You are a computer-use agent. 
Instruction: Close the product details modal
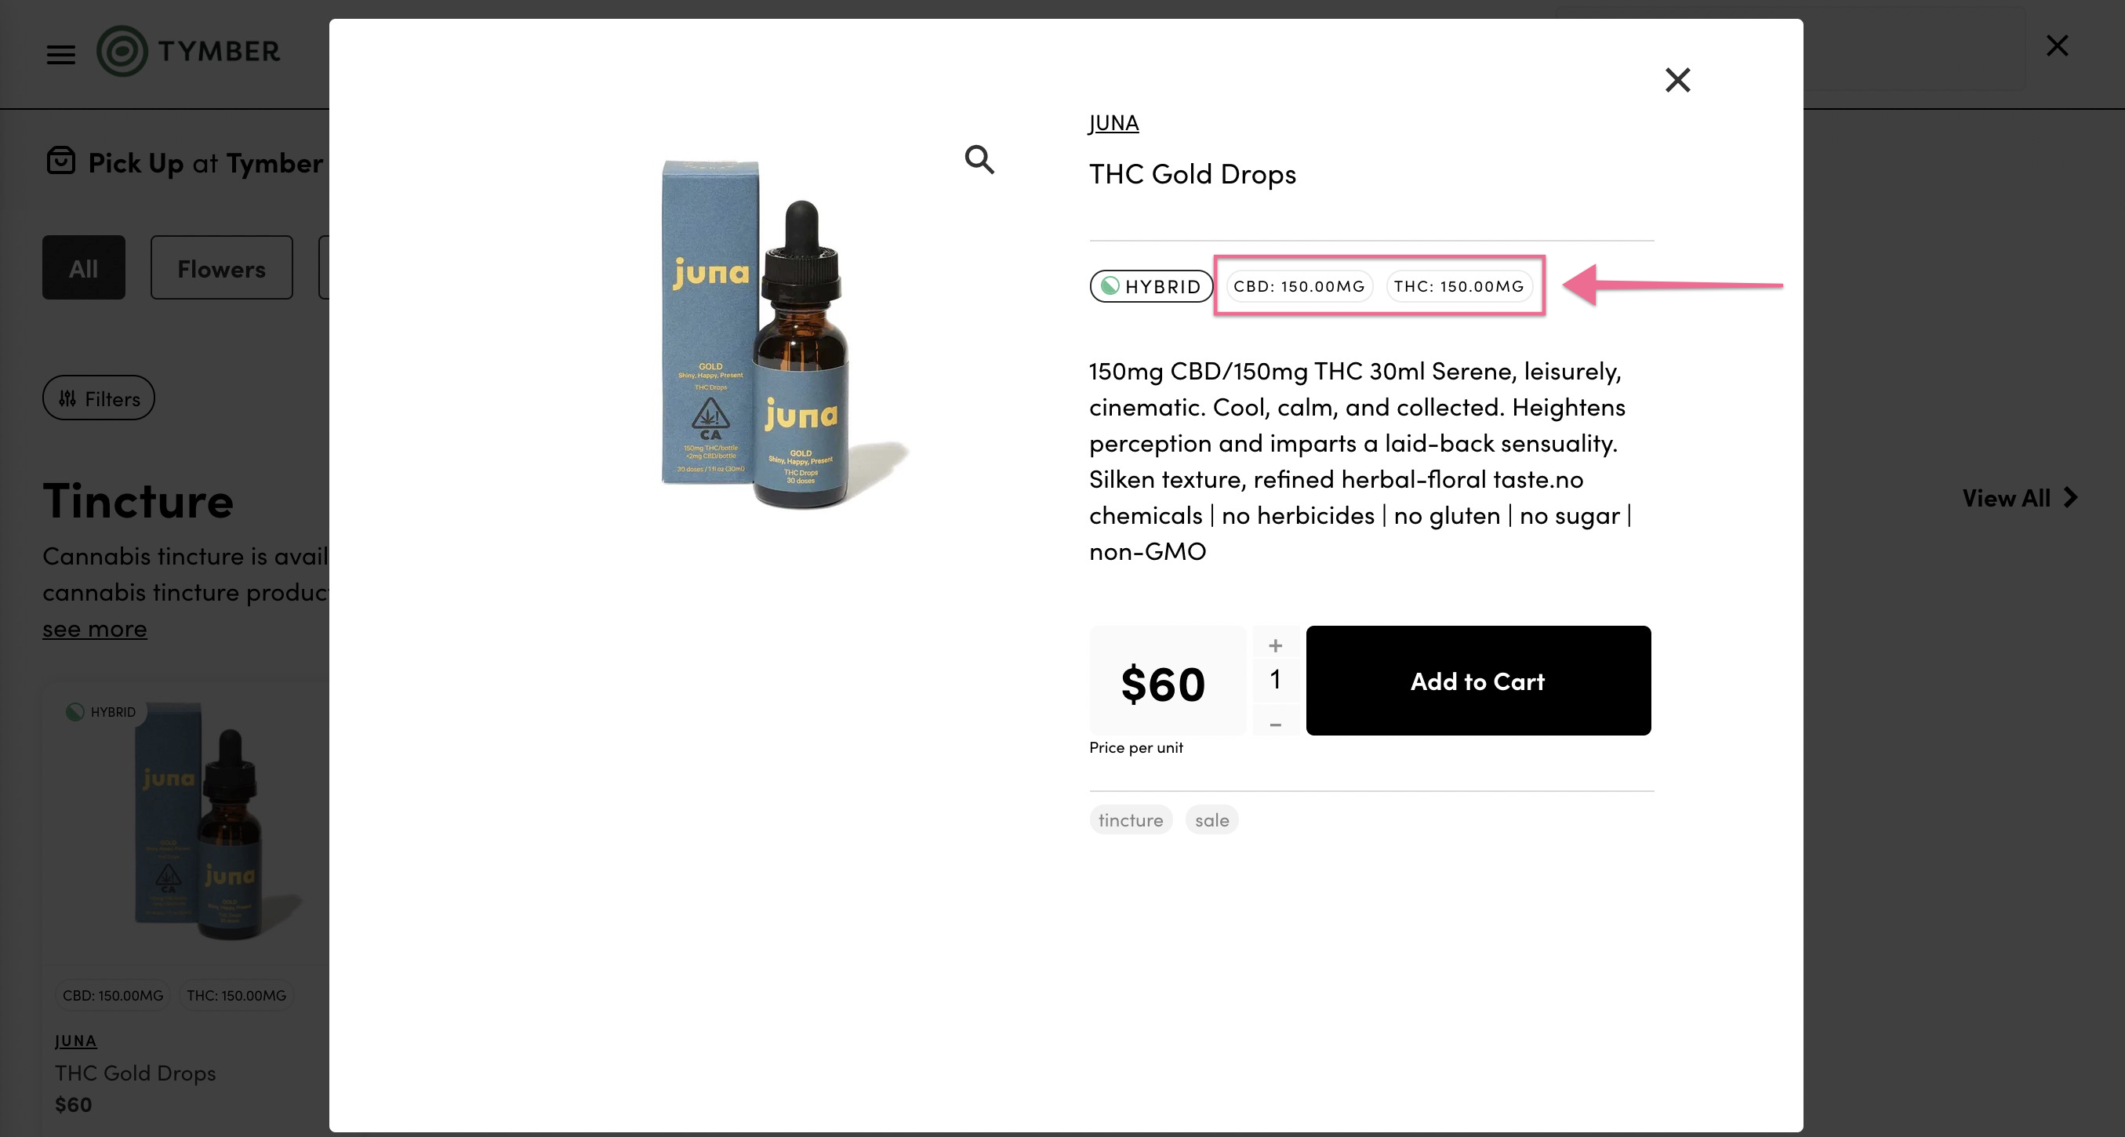point(1677,80)
